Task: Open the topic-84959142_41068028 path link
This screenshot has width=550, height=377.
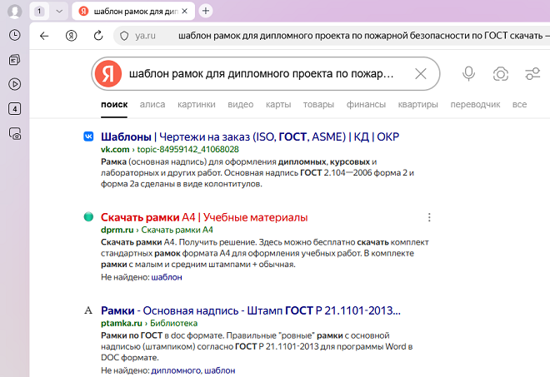Action: pyautogui.click(x=188, y=149)
